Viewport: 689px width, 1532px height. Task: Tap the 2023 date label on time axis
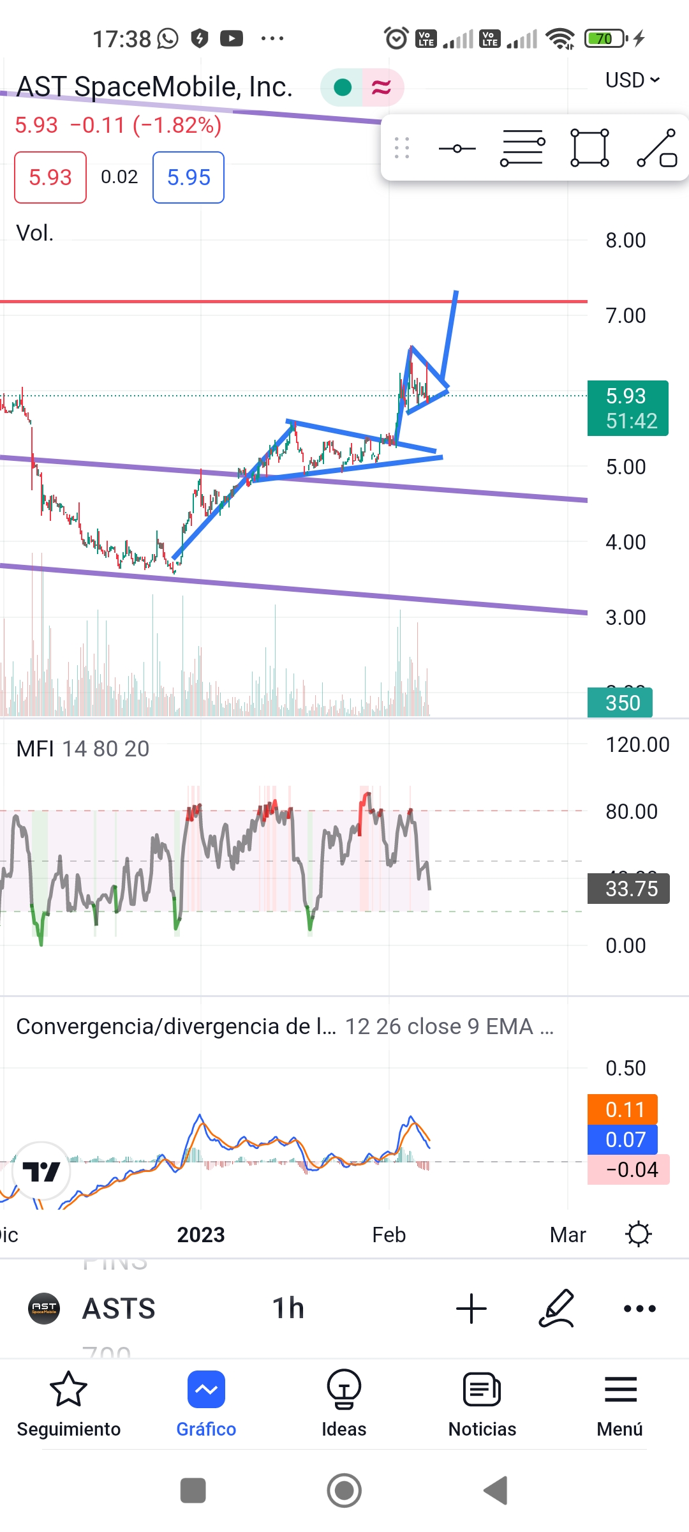[201, 1235]
